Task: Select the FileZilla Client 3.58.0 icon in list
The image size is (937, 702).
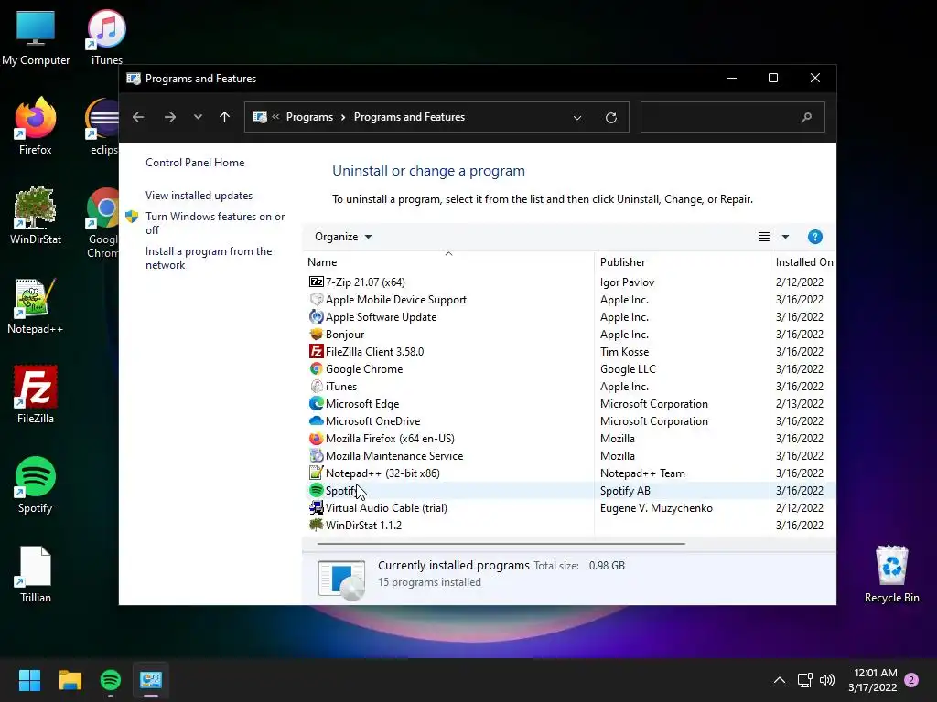Action: click(316, 351)
